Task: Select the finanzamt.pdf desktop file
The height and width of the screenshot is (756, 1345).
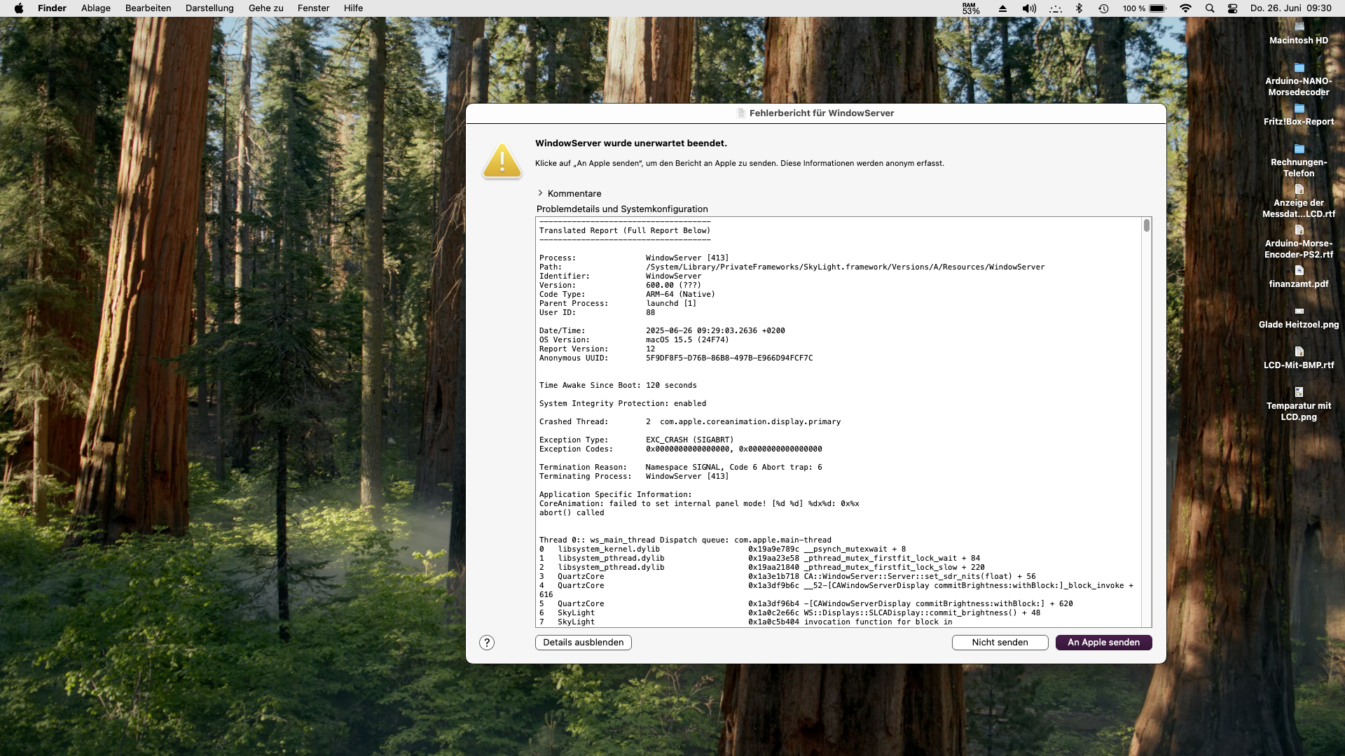Action: (x=1299, y=272)
